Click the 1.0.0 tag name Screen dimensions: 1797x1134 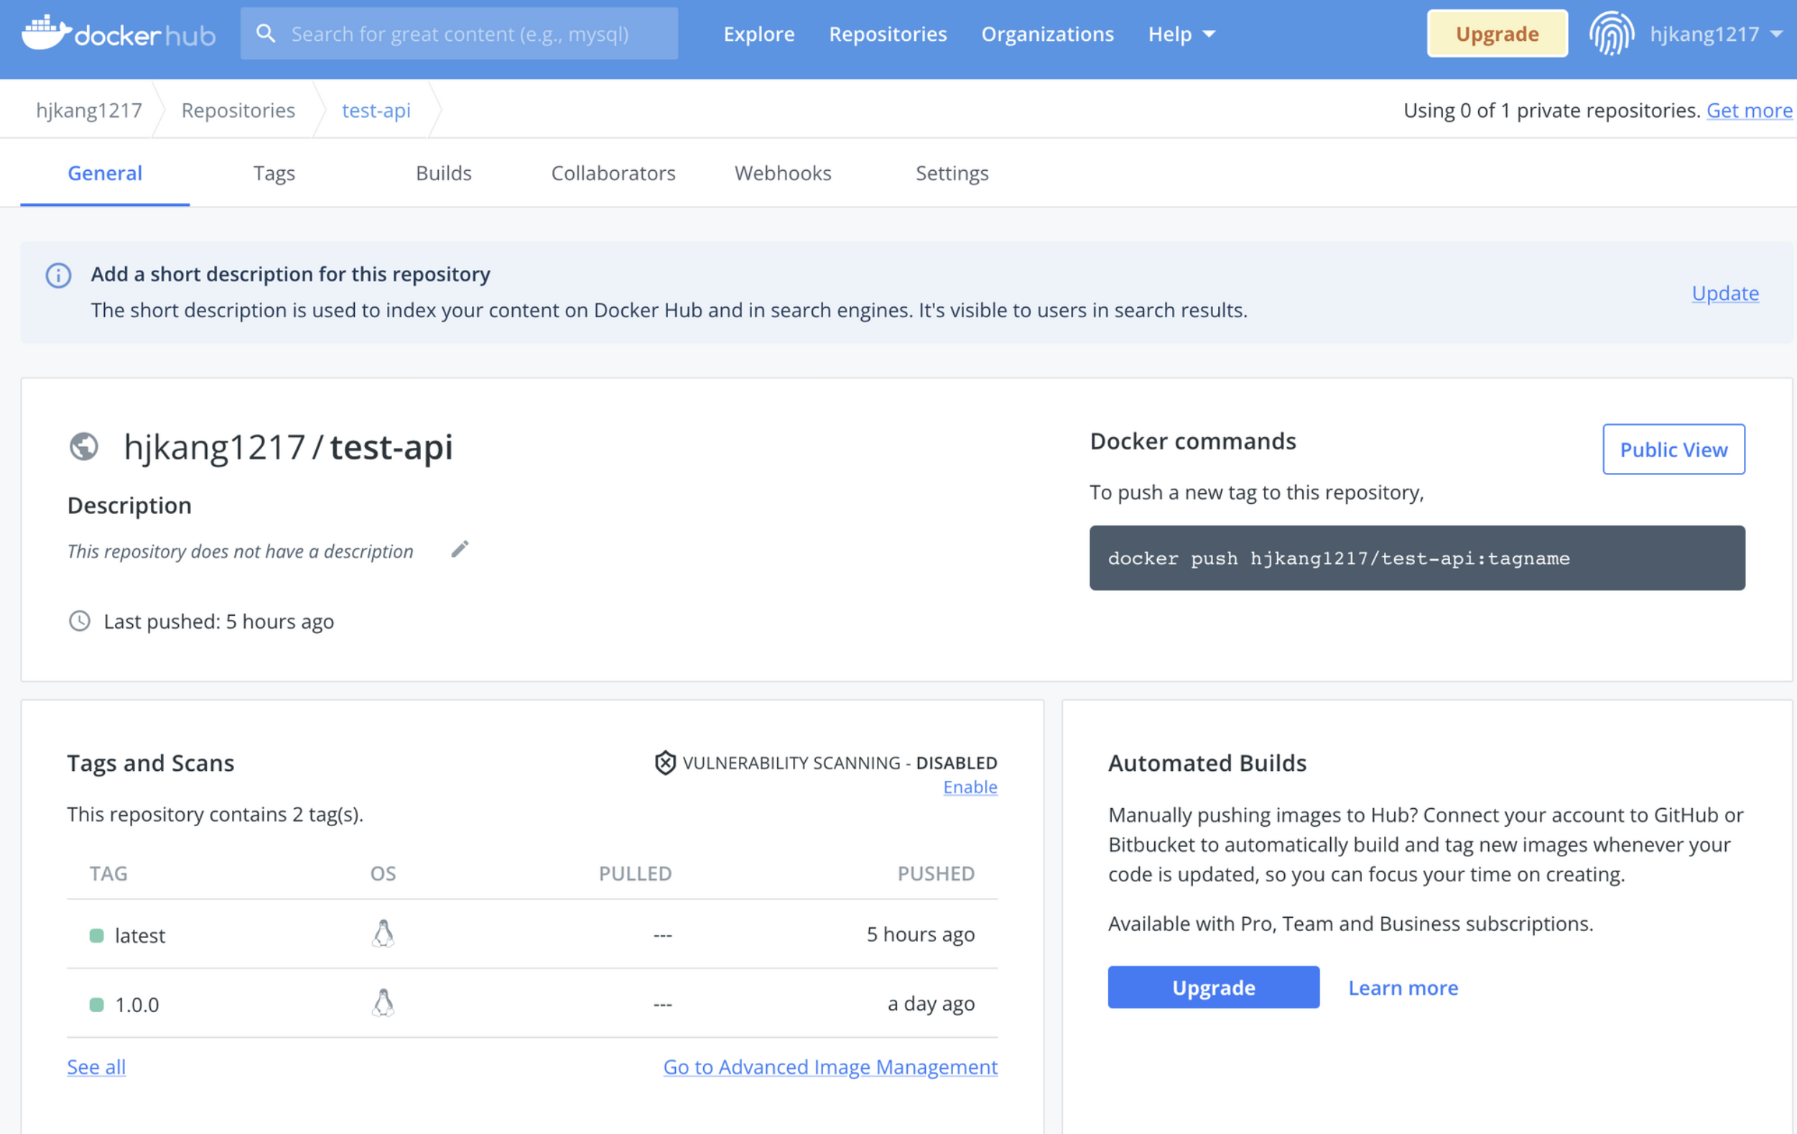coord(136,1005)
